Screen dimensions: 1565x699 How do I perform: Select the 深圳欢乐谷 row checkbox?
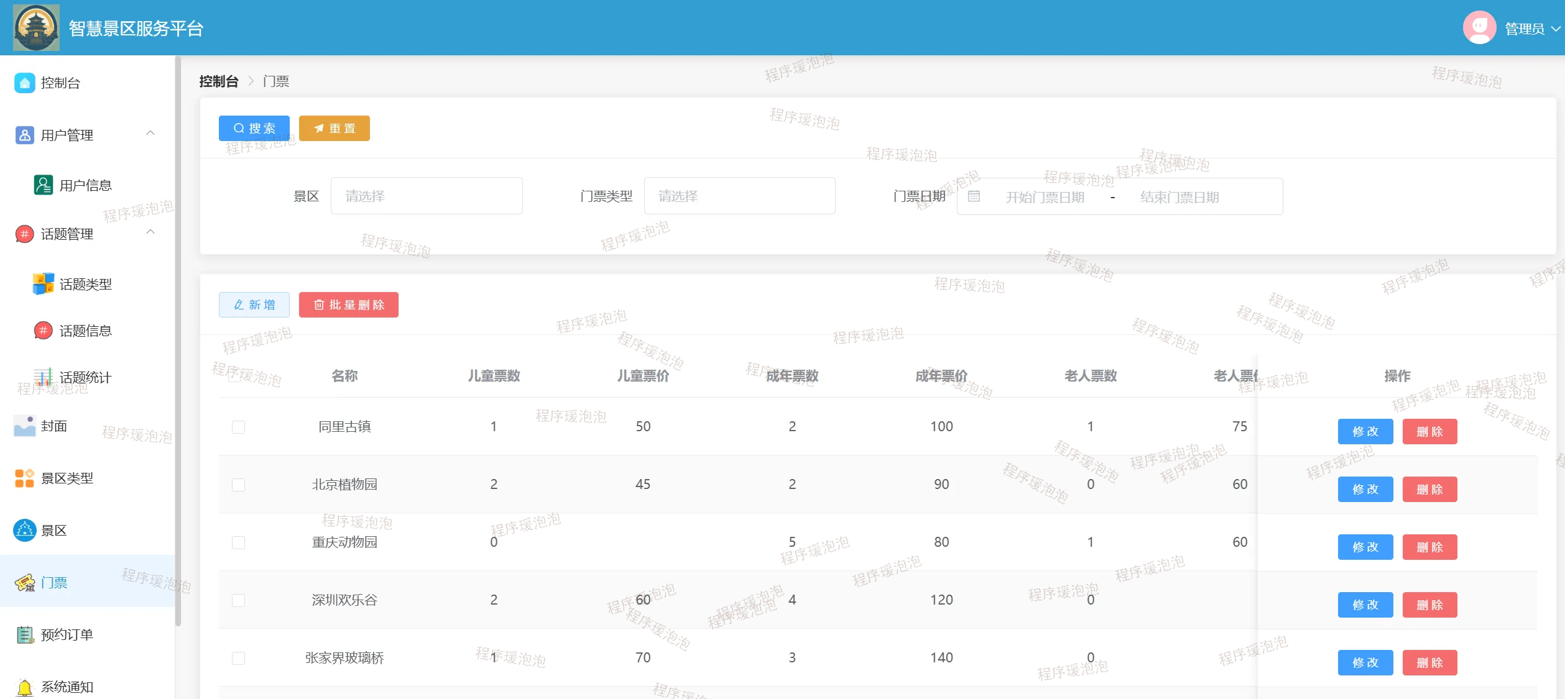238,600
